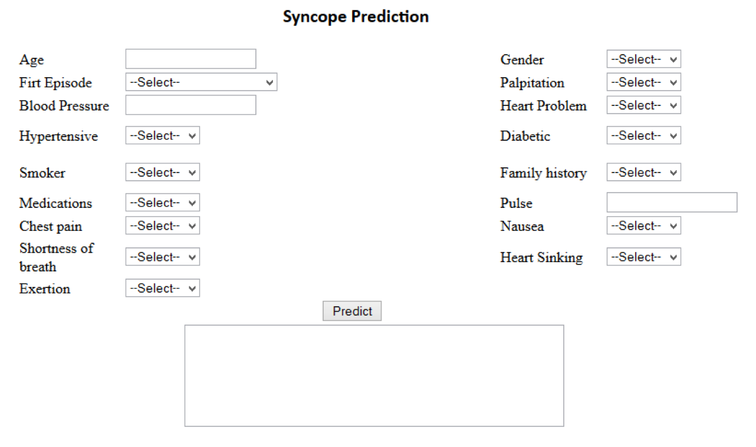
Task: Open the Smoker select menu
Action: pyautogui.click(x=162, y=173)
